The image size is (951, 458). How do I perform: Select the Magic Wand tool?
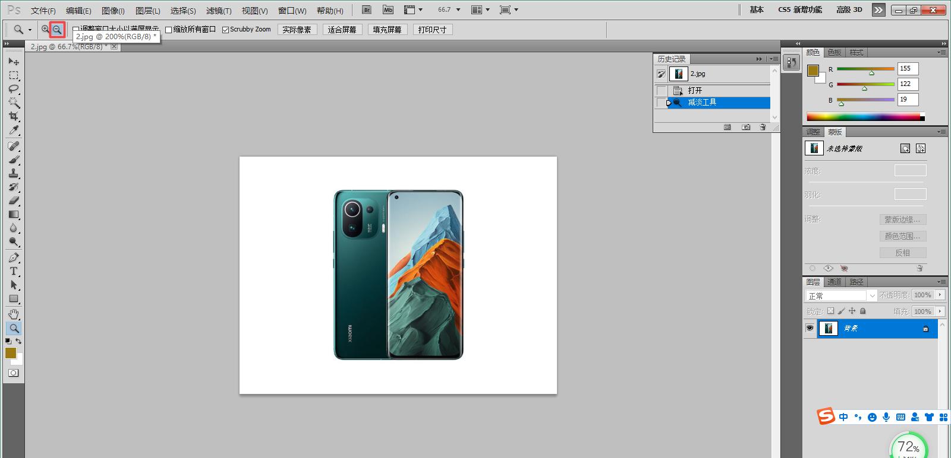[14, 103]
